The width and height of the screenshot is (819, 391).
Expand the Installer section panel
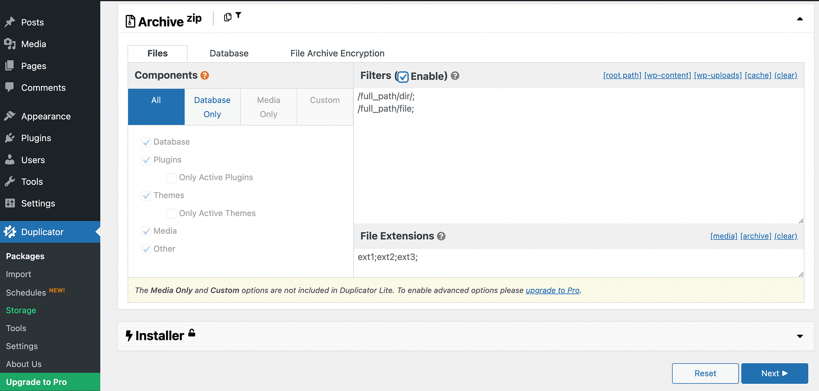tap(800, 336)
